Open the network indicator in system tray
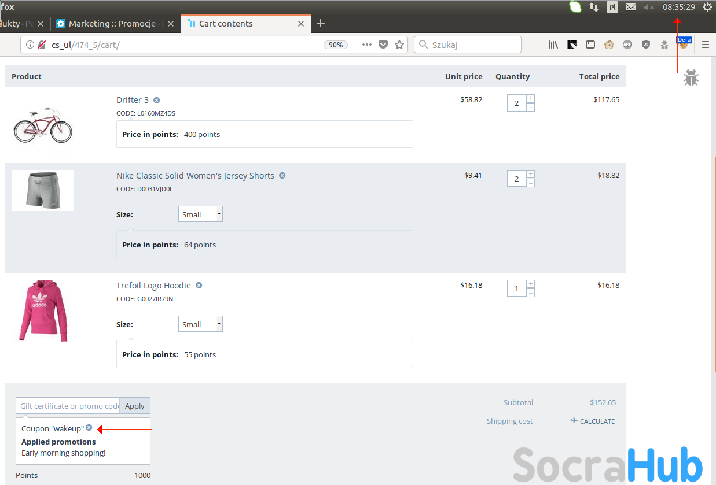The height and width of the screenshot is (485, 716). [x=594, y=7]
